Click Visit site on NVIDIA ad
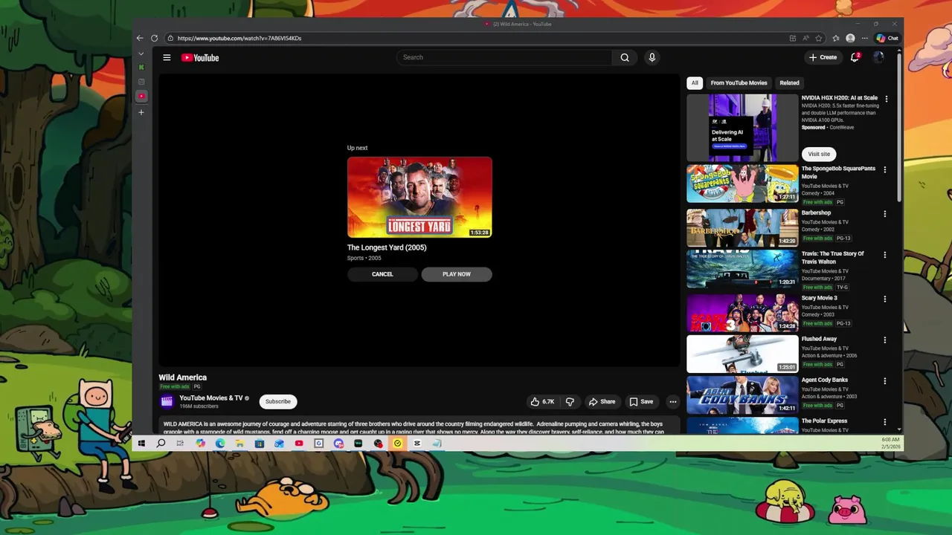952x535 pixels. 819,154
